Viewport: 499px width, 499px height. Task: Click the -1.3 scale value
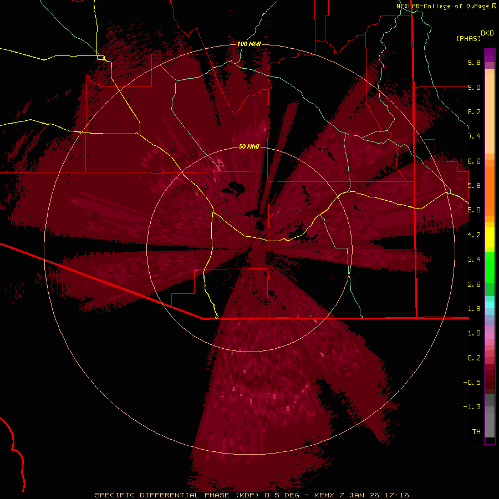point(472,407)
